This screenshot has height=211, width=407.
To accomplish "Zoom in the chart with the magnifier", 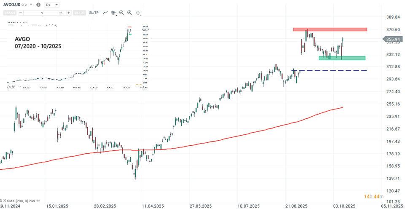I will [129, 13].
